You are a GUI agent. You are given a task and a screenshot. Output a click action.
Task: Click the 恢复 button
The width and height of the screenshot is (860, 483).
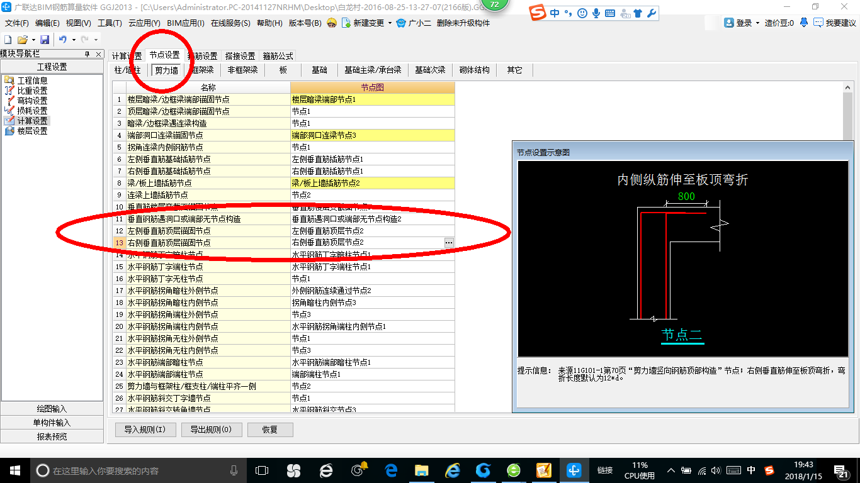pos(270,430)
